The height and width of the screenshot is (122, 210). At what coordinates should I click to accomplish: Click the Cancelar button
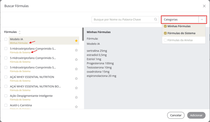pos(176,115)
